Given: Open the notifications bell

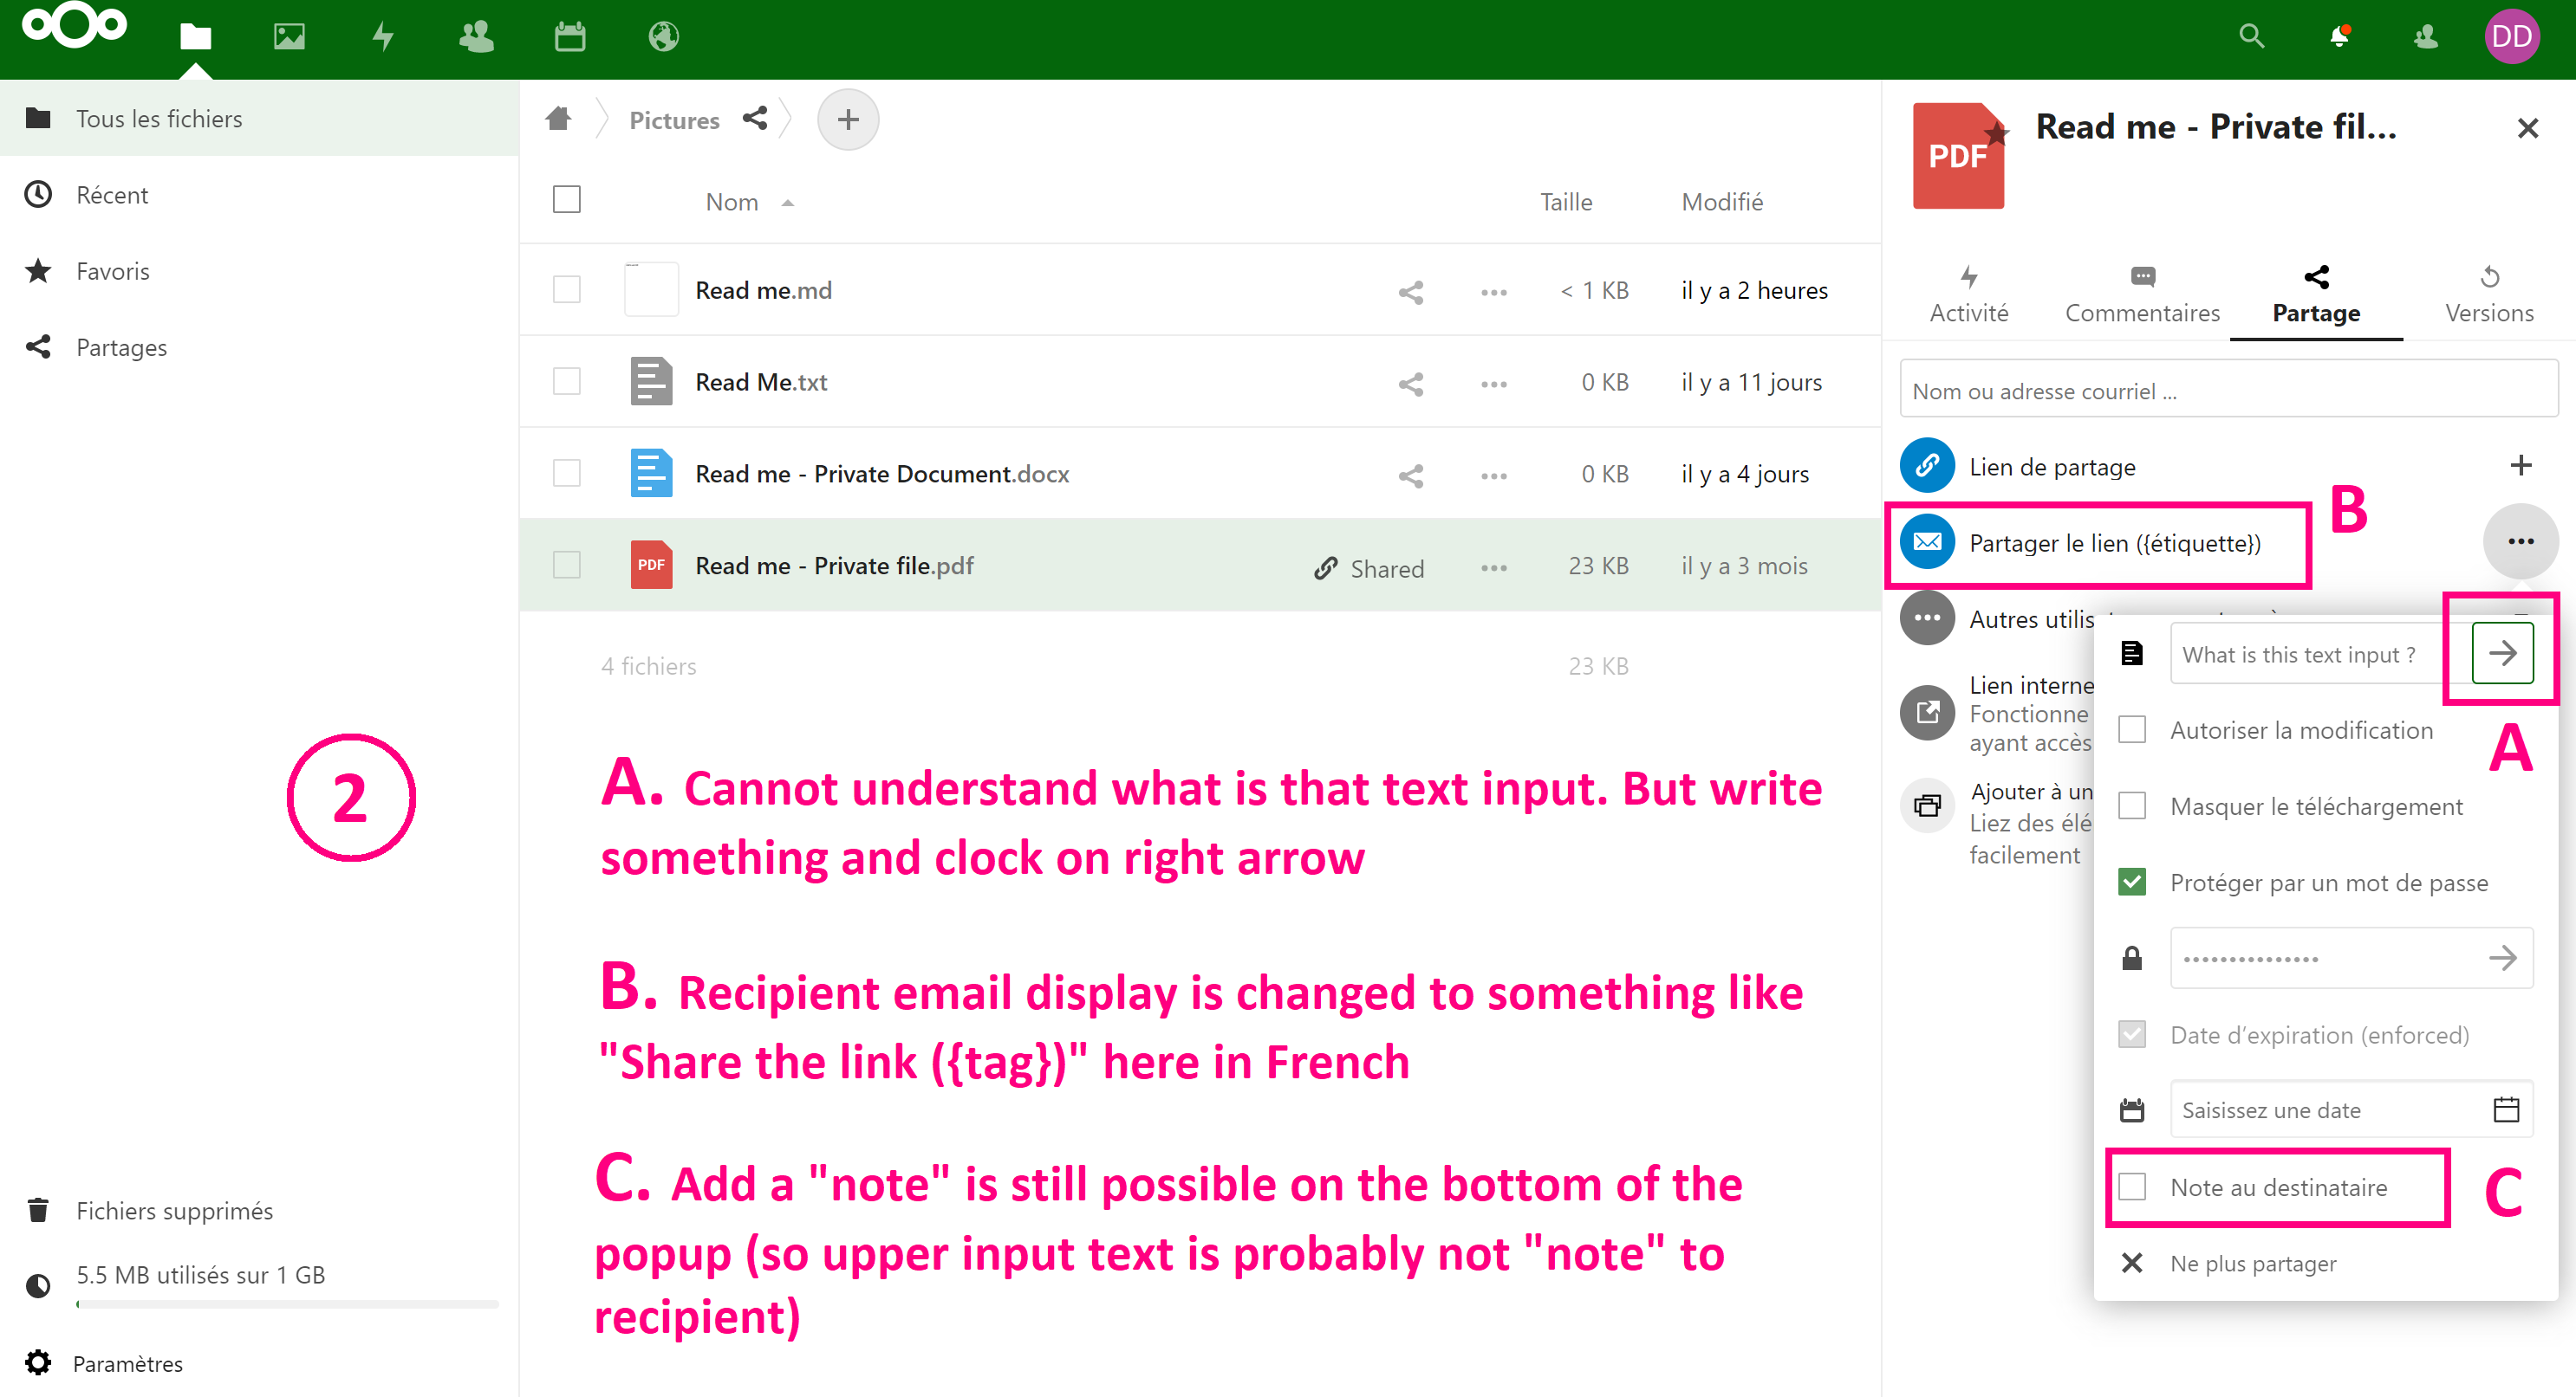Looking at the screenshot, I should (x=2338, y=37).
